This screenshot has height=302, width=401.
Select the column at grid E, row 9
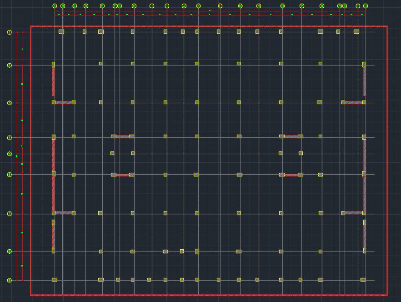(x=101, y=280)
